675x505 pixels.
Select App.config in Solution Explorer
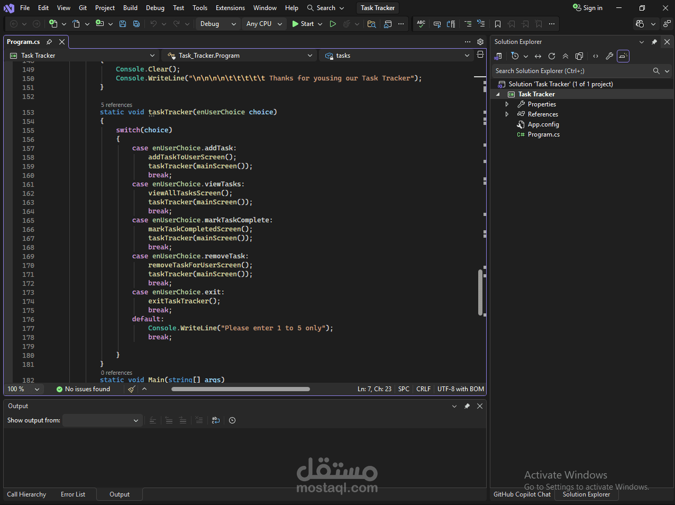click(543, 124)
